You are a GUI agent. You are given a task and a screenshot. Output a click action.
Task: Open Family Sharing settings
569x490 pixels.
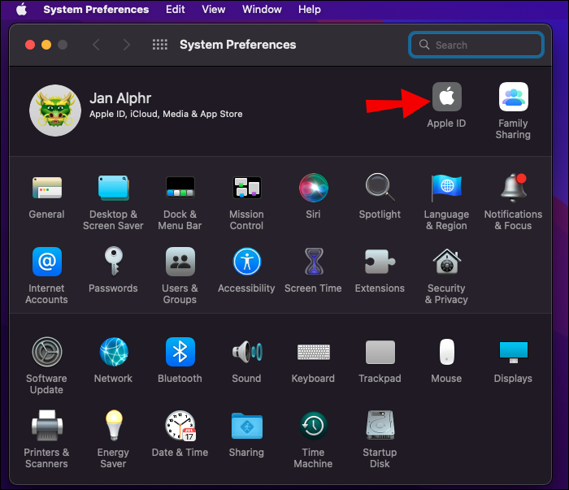click(x=513, y=98)
